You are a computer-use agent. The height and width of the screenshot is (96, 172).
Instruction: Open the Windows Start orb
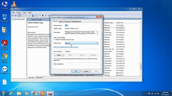click(x=3, y=93)
